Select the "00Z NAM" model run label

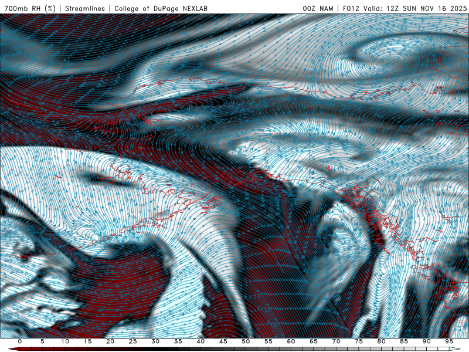coord(318,9)
